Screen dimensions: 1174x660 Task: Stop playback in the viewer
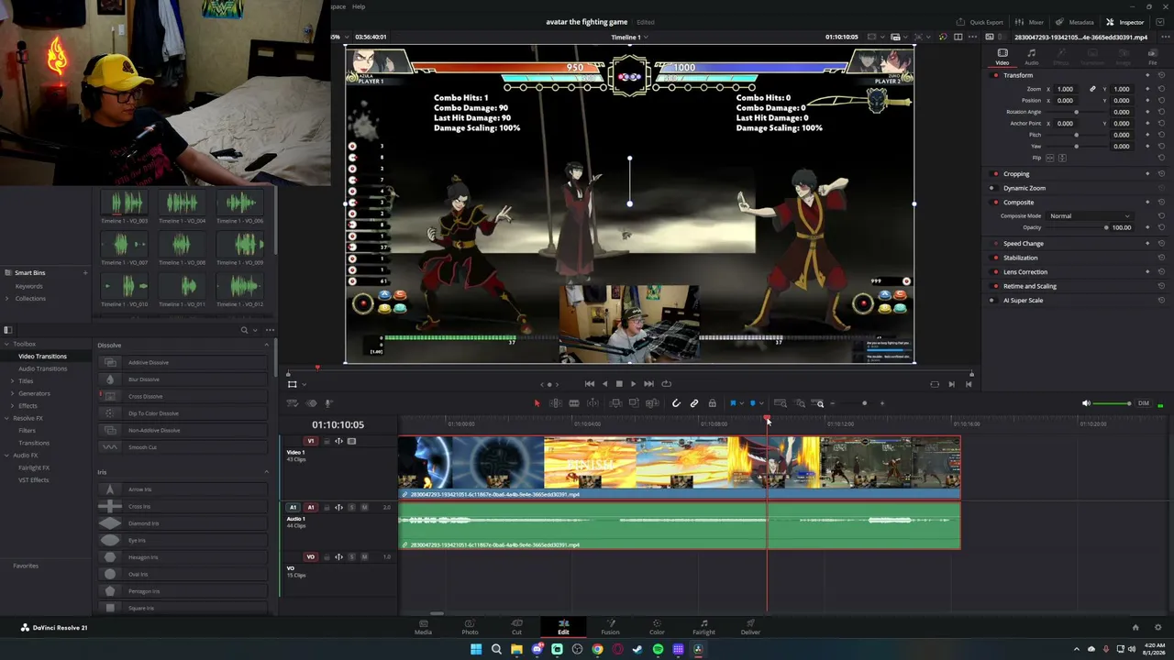[x=618, y=384]
